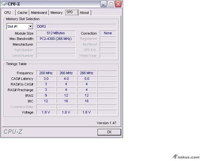Viewport: 202px width, 161px height.
Task: Select the Memory tab
Action: click(x=56, y=13)
